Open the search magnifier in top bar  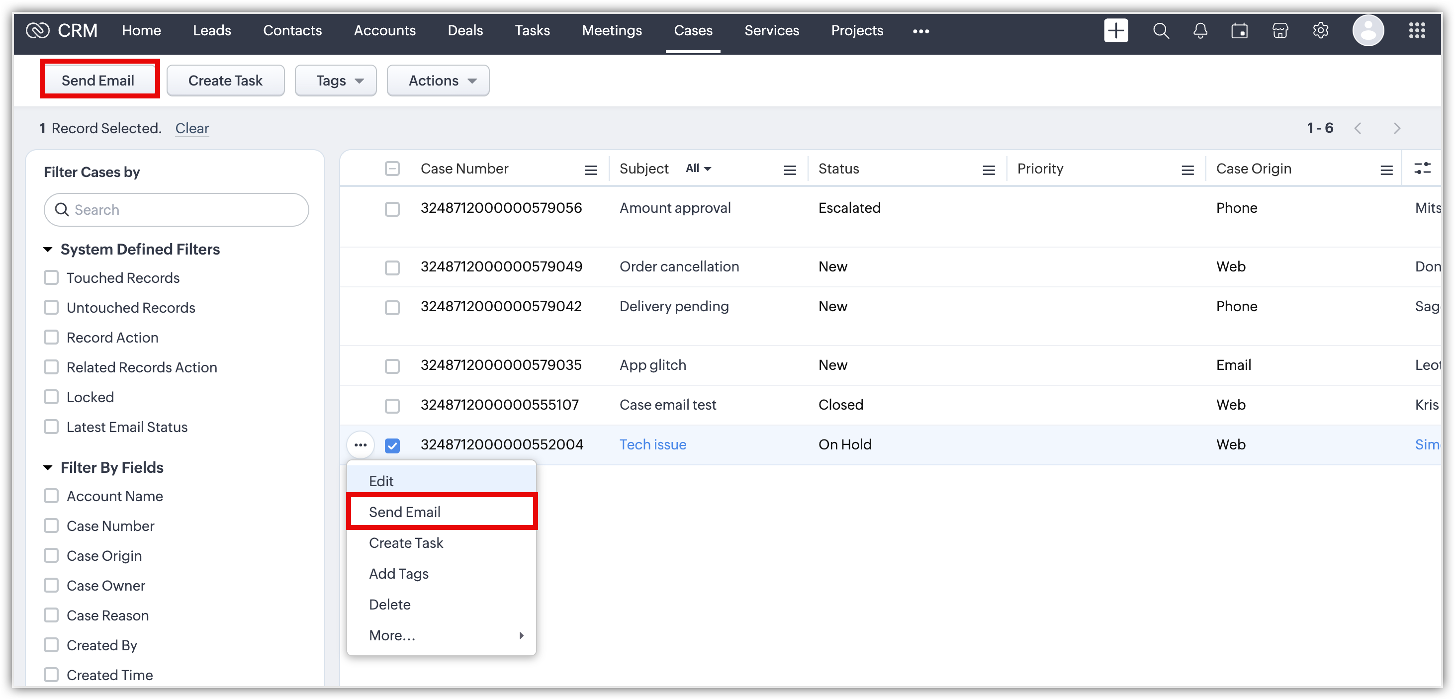(x=1161, y=30)
